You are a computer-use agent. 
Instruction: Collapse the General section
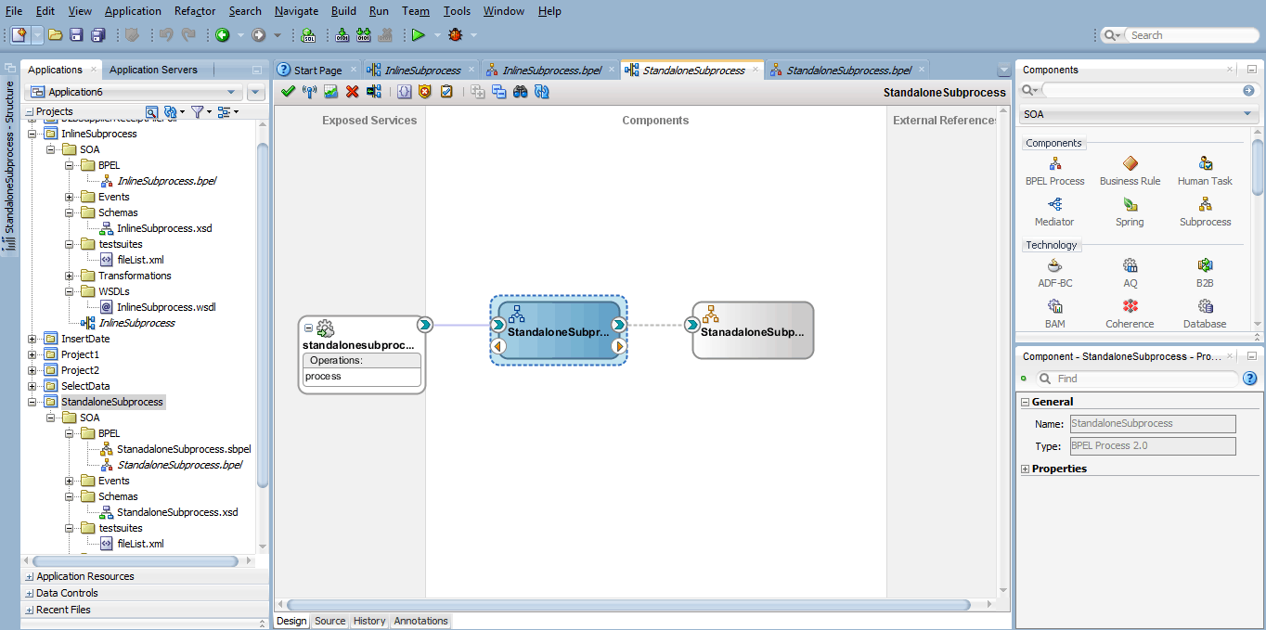[x=1026, y=402]
